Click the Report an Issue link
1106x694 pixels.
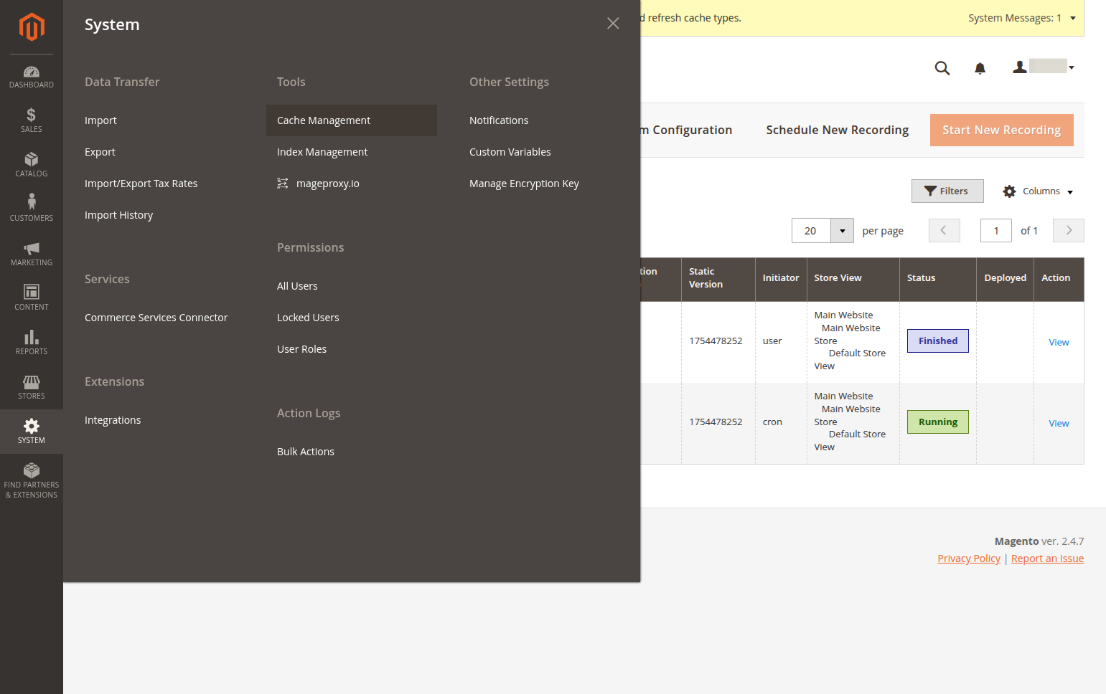click(1047, 558)
